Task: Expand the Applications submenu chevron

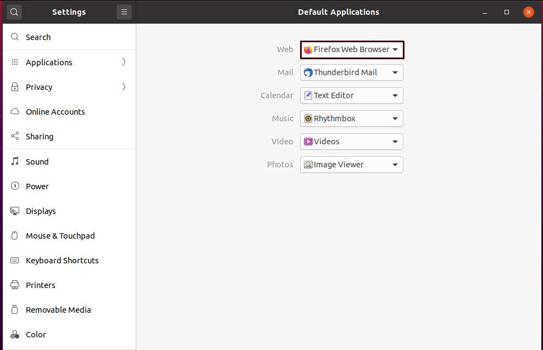Action: (124, 62)
